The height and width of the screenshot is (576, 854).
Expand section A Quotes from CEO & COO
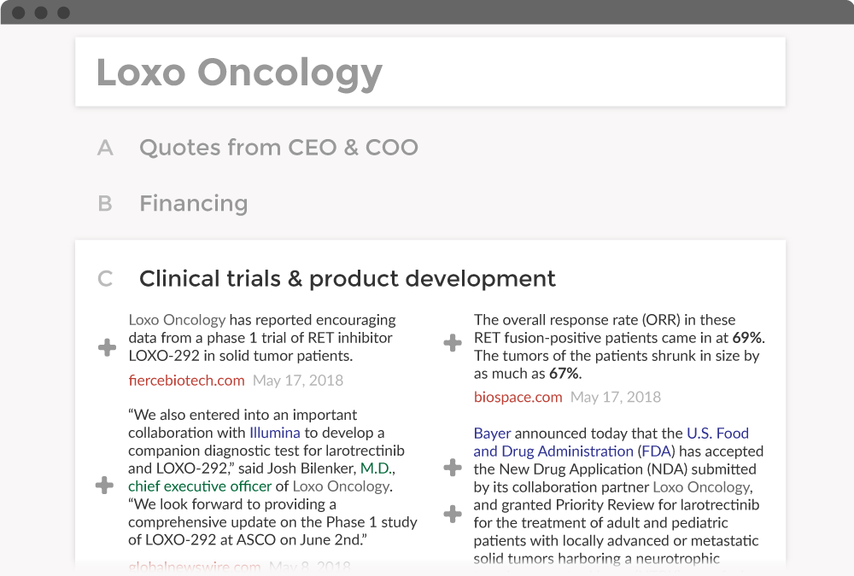(278, 148)
